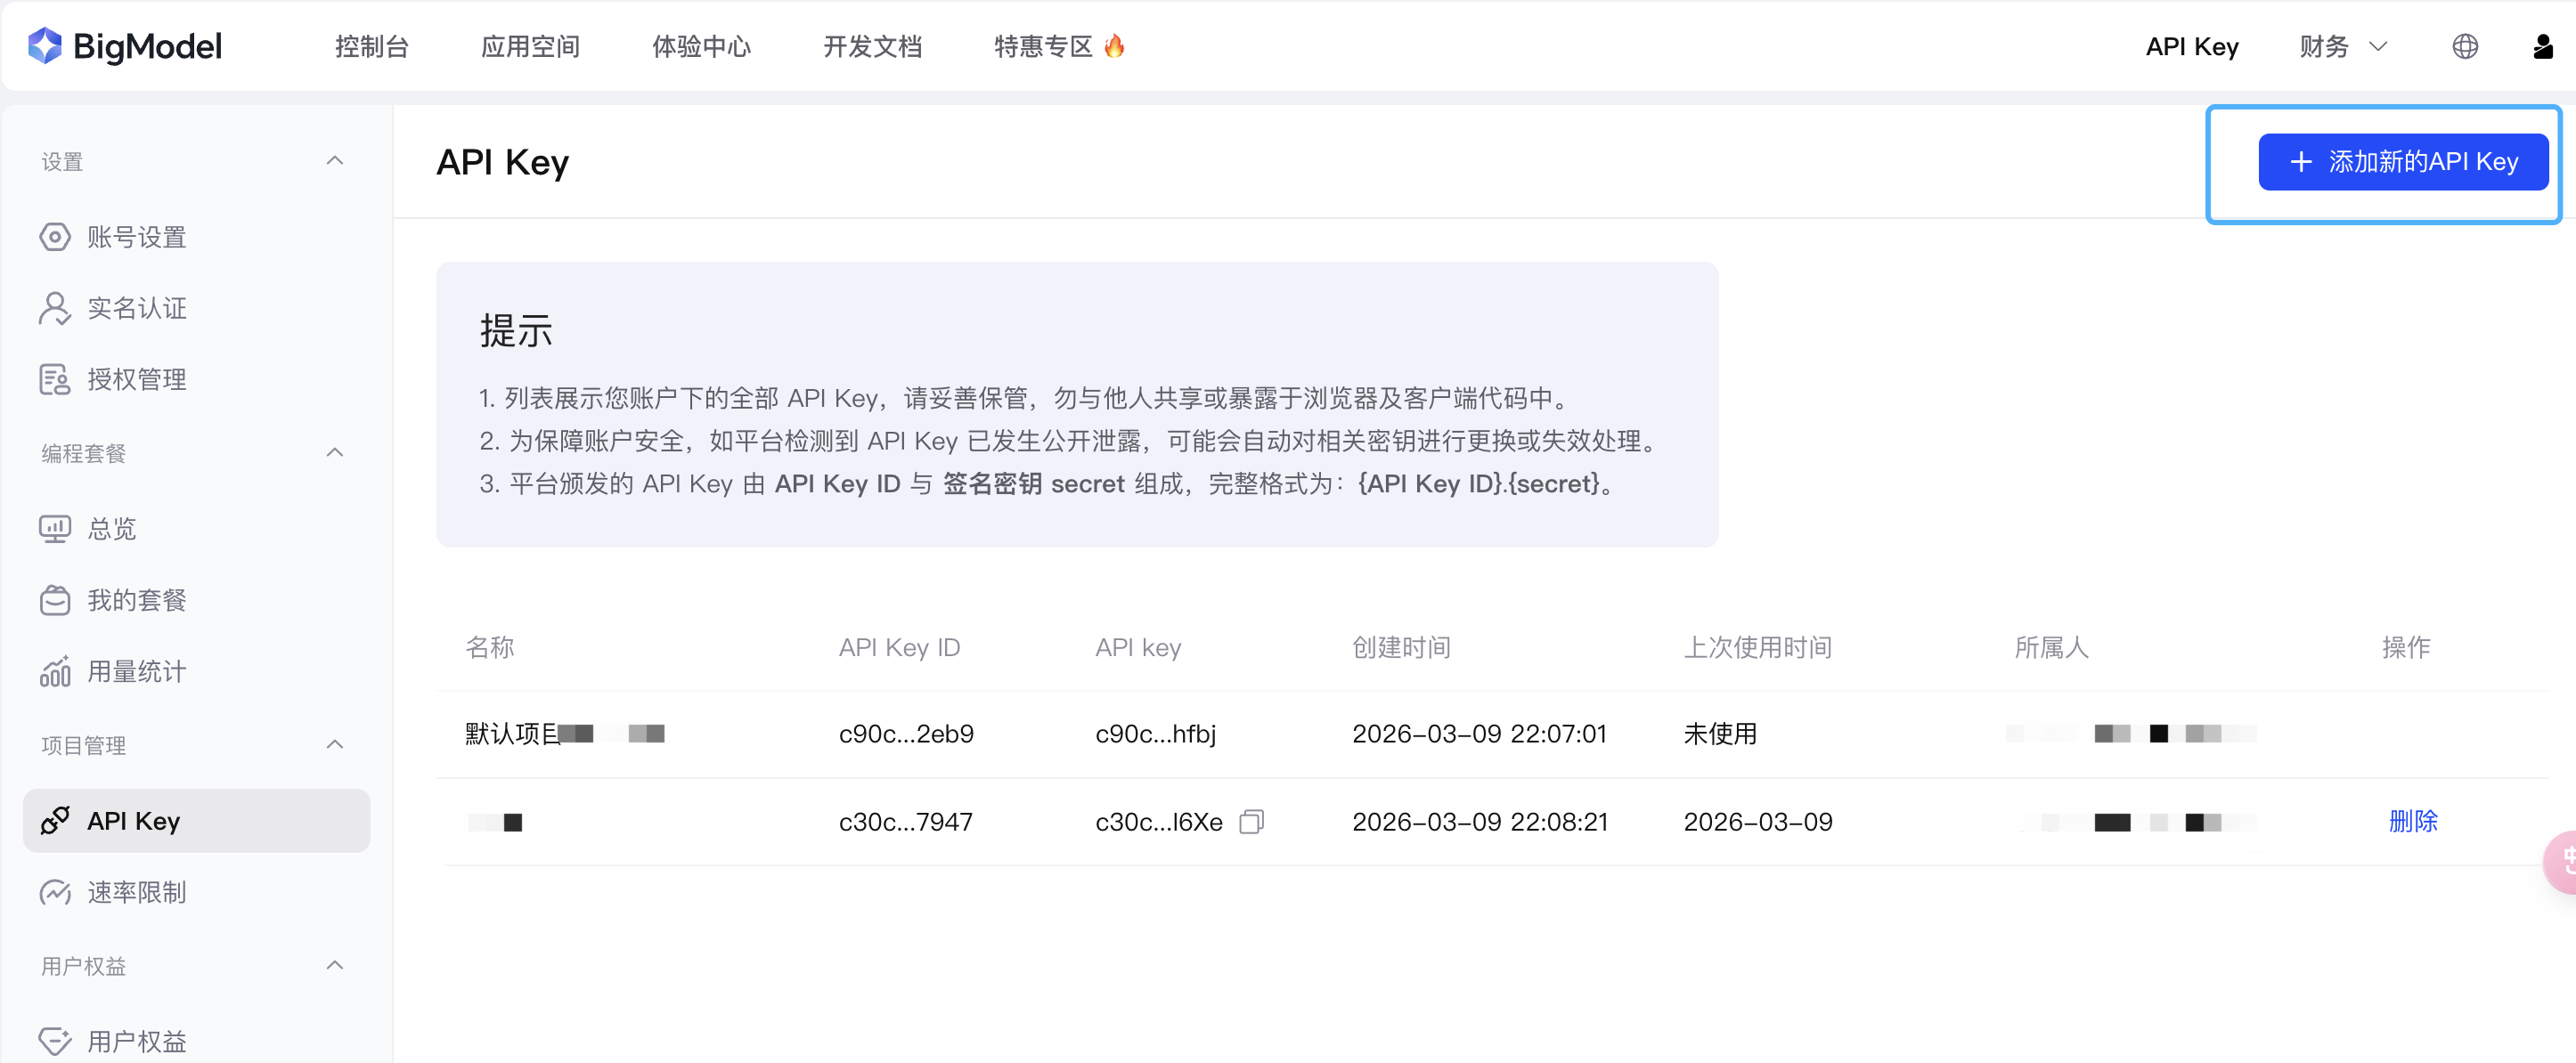Open 开发文档 in top navigation

pyautogui.click(x=872, y=47)
